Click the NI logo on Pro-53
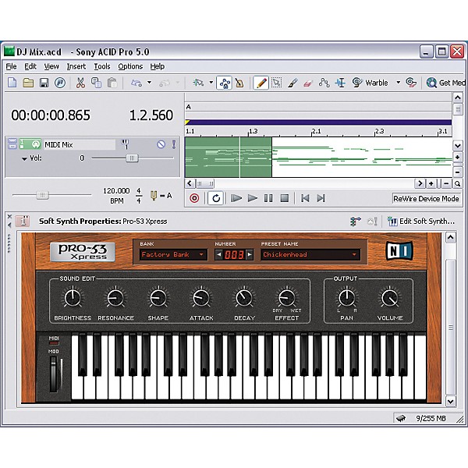The width and height of the screenshot is (468, 468). click(x=399, y=251)
